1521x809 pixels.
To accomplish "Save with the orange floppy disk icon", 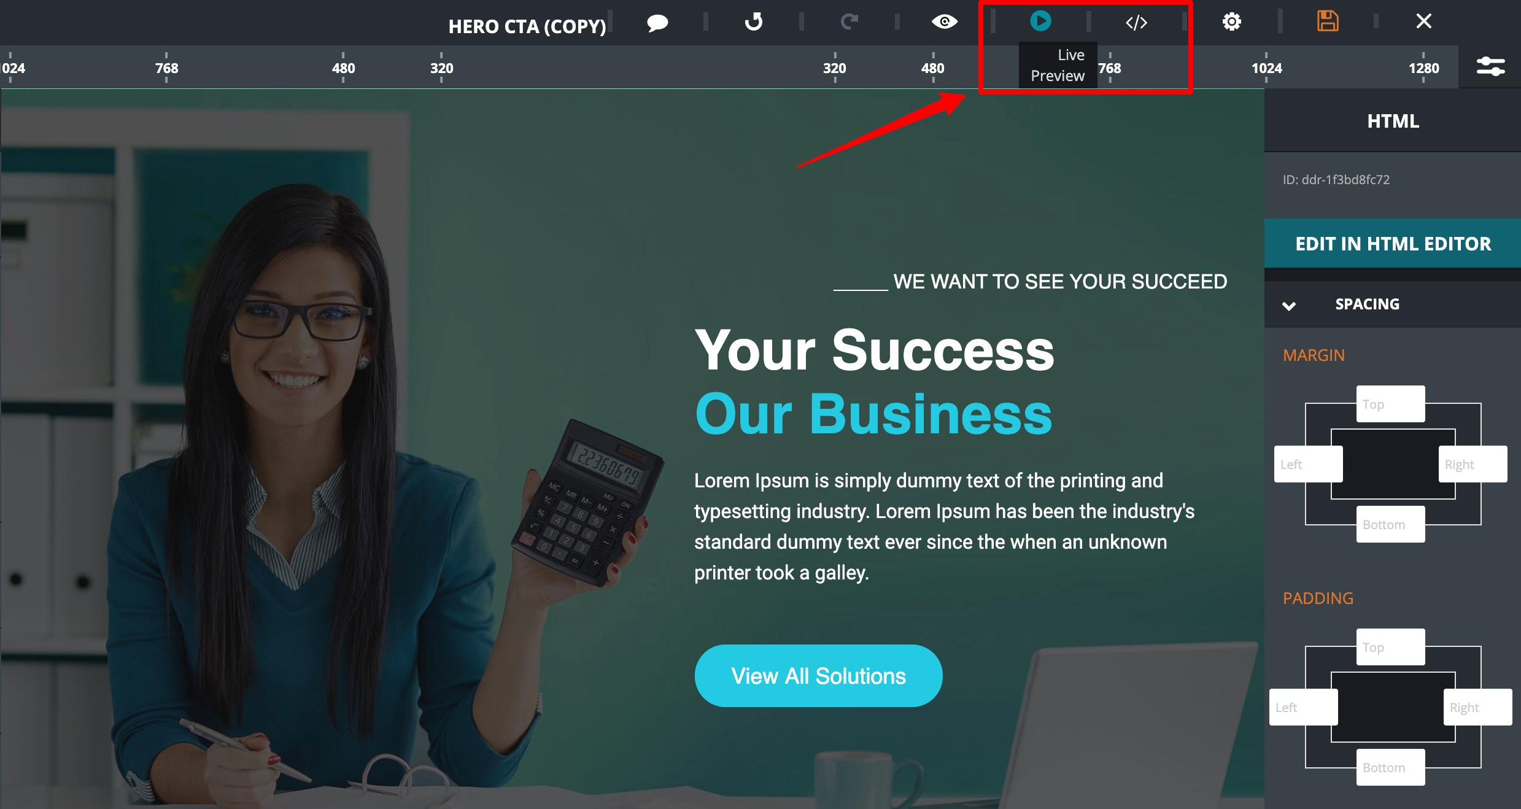I will (x=1328, y=21).
